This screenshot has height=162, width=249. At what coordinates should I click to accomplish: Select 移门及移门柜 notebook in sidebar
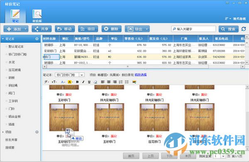coord(17,54)
